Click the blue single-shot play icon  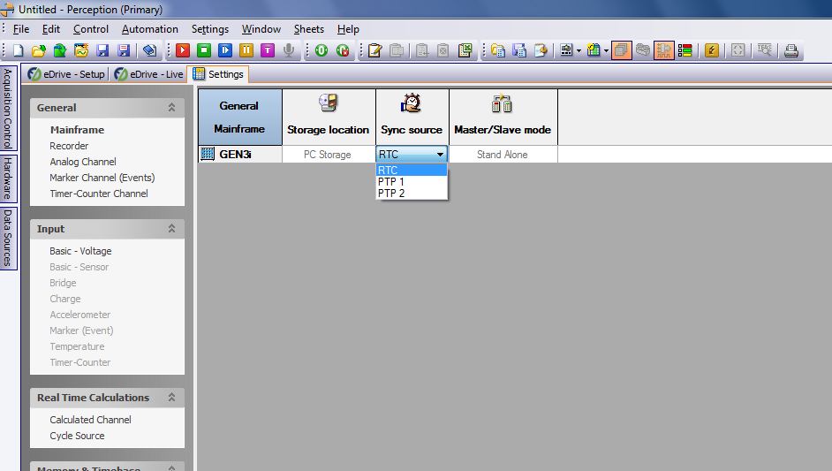click(x=225, y=50)
